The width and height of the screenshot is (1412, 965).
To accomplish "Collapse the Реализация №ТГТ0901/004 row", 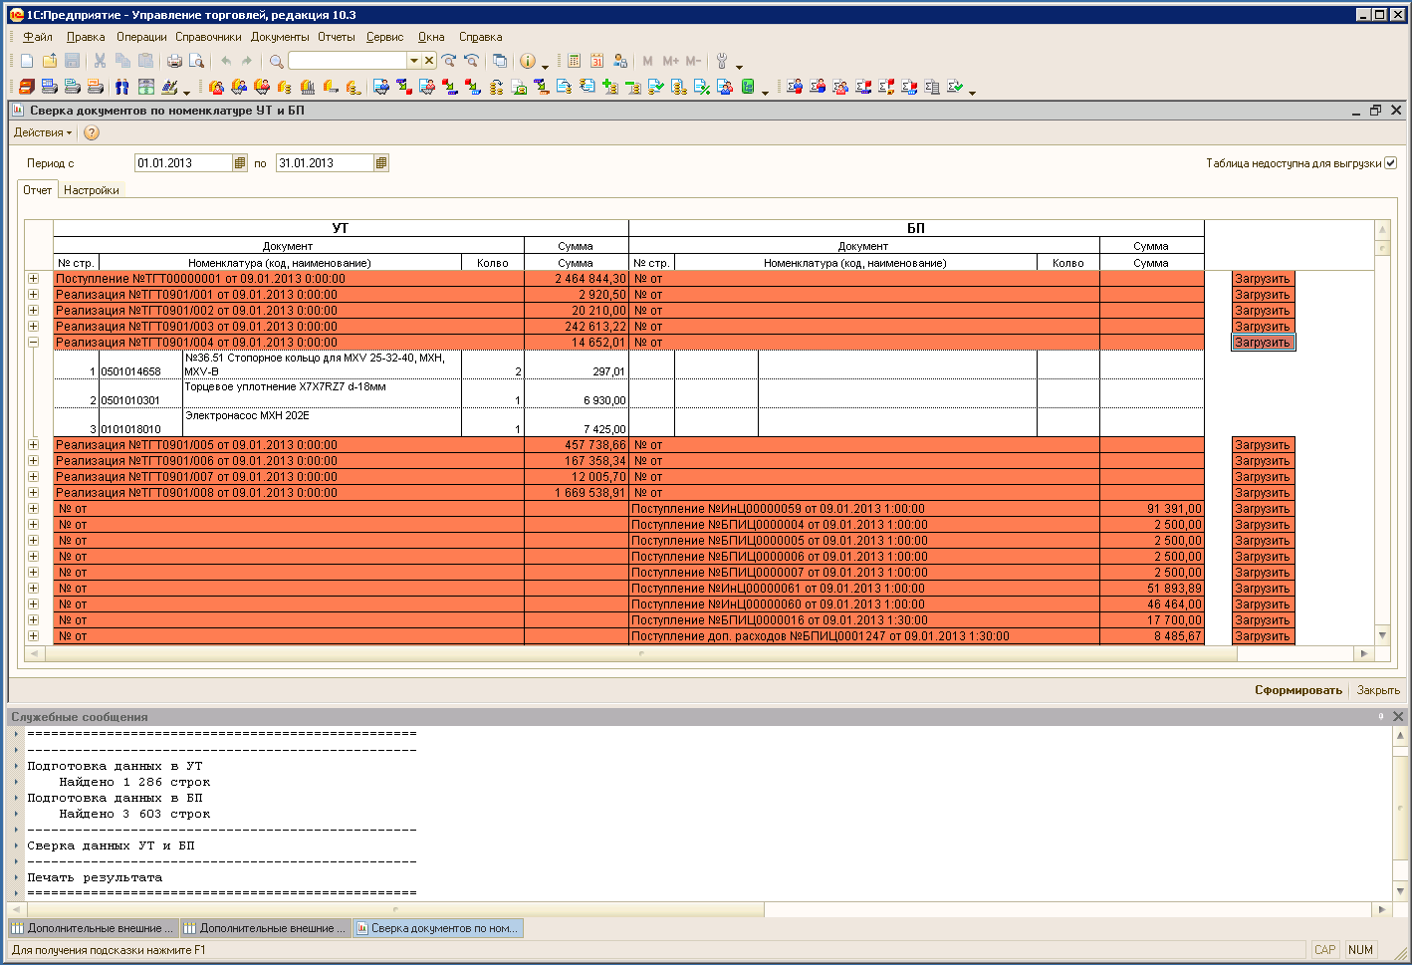I will (x=33, y=343).
